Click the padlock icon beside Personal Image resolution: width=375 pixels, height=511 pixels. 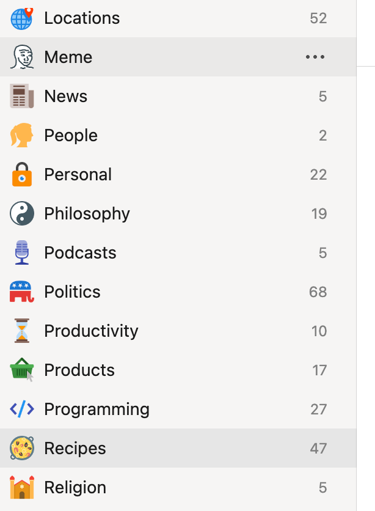[22, 174]
